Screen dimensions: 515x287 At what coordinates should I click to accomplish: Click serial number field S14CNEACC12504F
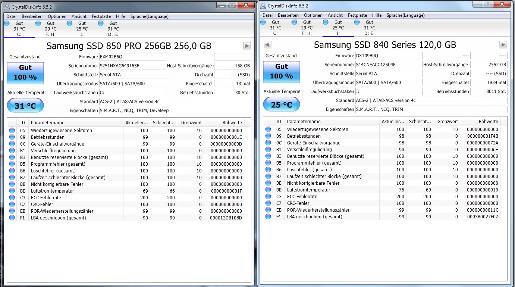[x=389, y=65]
